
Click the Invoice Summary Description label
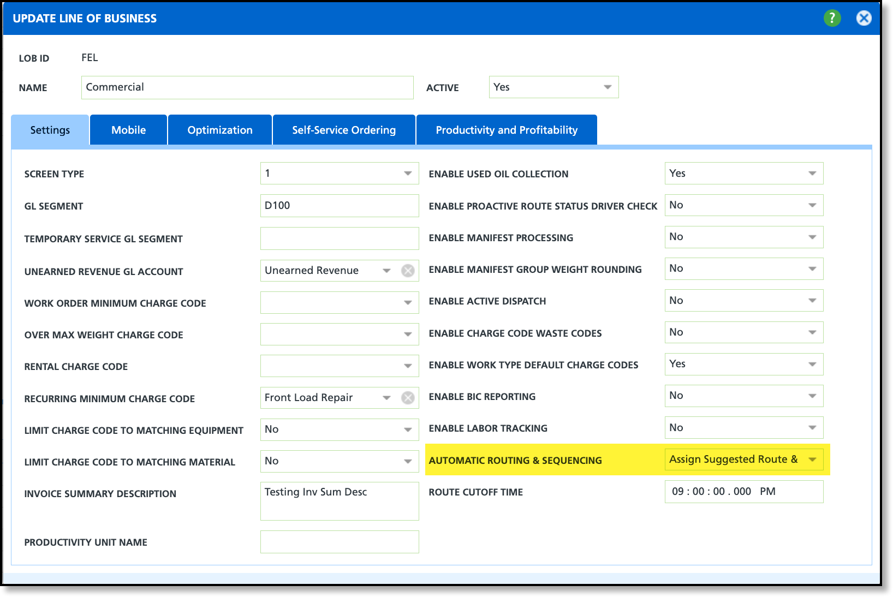pos(100,494)
